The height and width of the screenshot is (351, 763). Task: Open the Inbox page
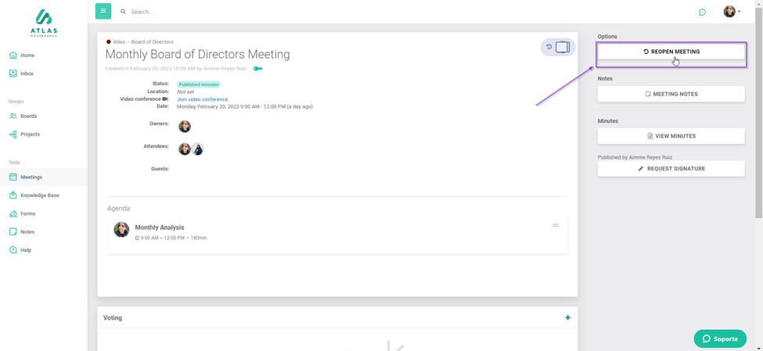click(27, 73)
